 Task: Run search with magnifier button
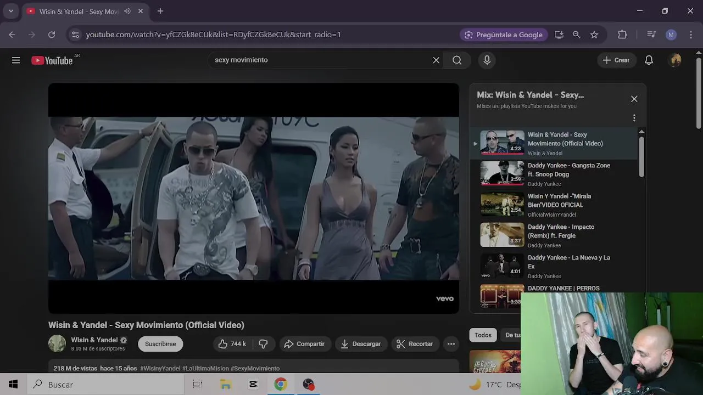point(457,60)
